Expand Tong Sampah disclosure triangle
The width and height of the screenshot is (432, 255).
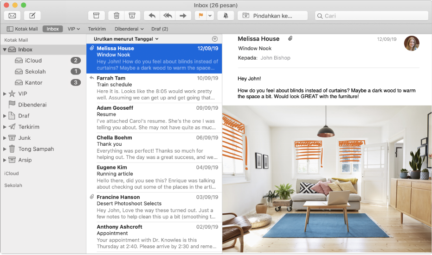point(5,149)
